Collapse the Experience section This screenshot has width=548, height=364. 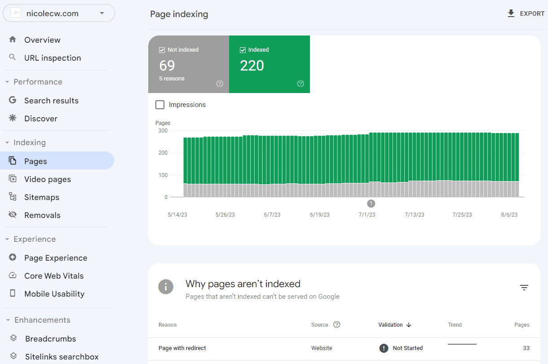pos(7,240)
